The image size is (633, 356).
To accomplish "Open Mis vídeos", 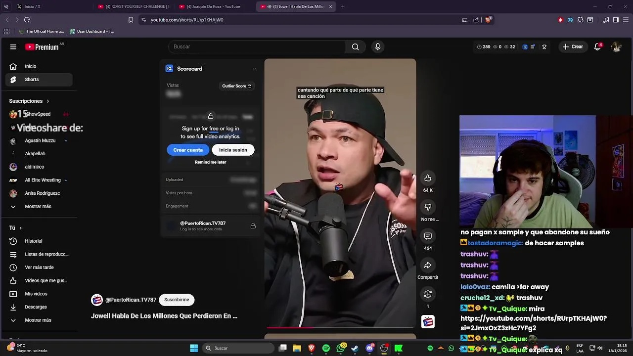I will click(38, 294).
